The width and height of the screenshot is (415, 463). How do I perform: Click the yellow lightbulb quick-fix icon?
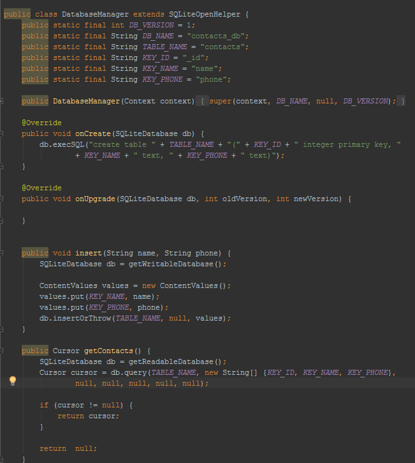tap(13, 381)
